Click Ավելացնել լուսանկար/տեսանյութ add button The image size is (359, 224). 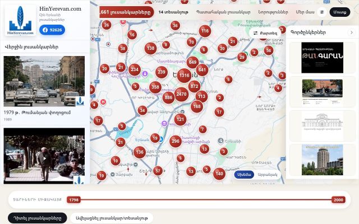(112, 218)
